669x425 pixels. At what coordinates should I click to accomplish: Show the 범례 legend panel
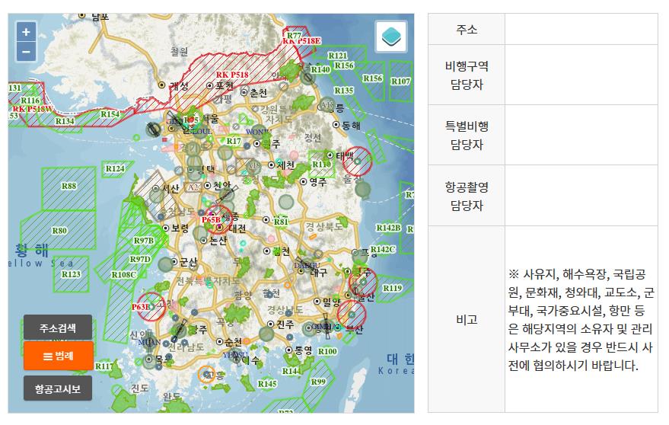point(58,356)
